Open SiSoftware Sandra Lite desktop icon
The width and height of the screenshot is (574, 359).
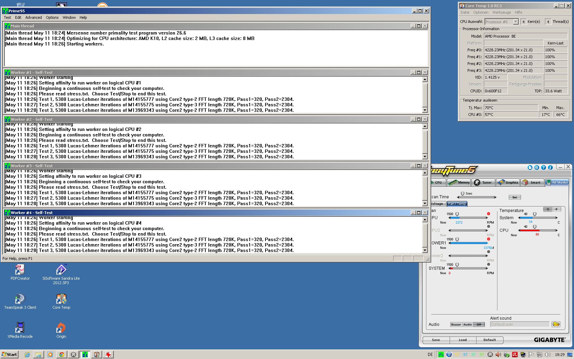coord(61,275)
